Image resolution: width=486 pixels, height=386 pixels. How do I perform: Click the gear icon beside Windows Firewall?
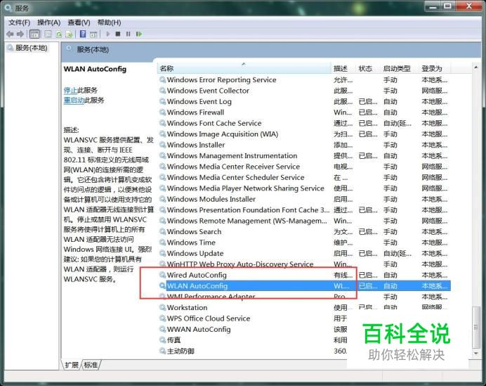(x=162, y=112)
